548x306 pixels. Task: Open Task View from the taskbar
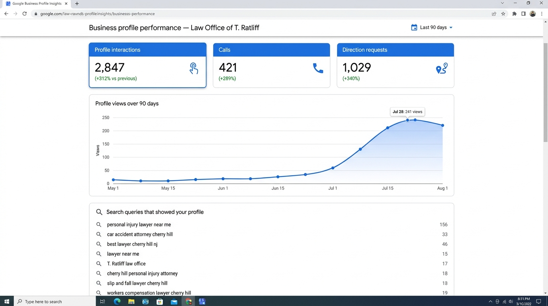[102, 302]
